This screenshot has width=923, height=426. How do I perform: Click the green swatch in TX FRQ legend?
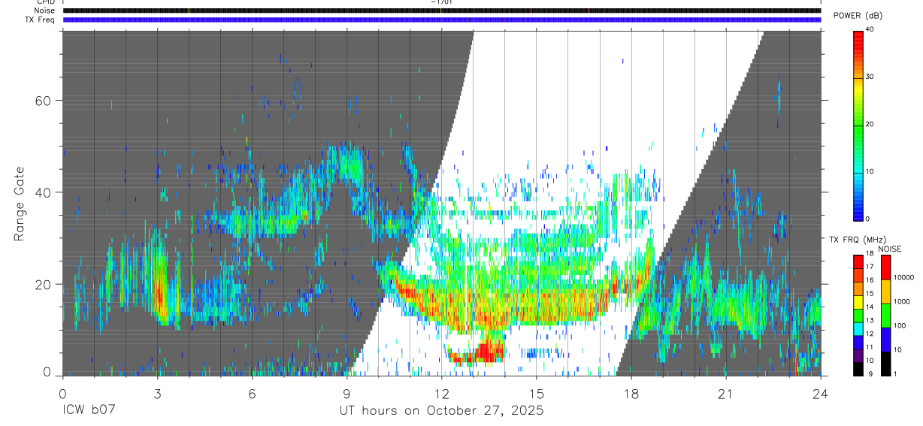pyautogui.click(x=858, y=316)
